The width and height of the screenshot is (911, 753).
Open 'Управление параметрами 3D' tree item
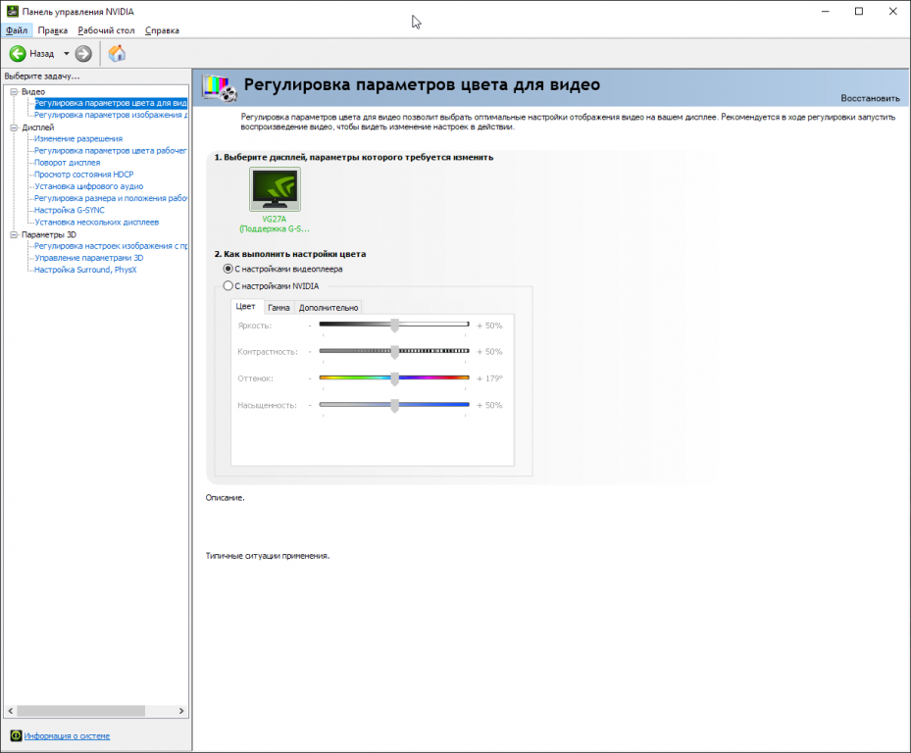[89, 258]
